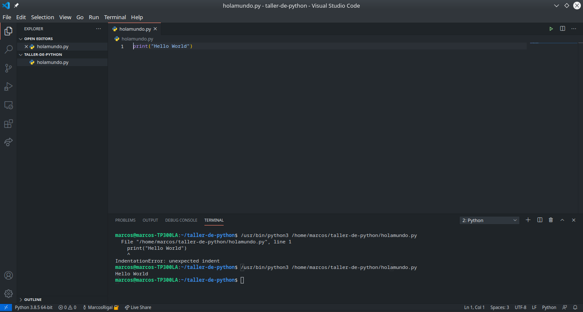Open the terminal selector dropdown '2: Python'
Image resolution: width=583 pixels, height=312 pixels.
point(489,220)
